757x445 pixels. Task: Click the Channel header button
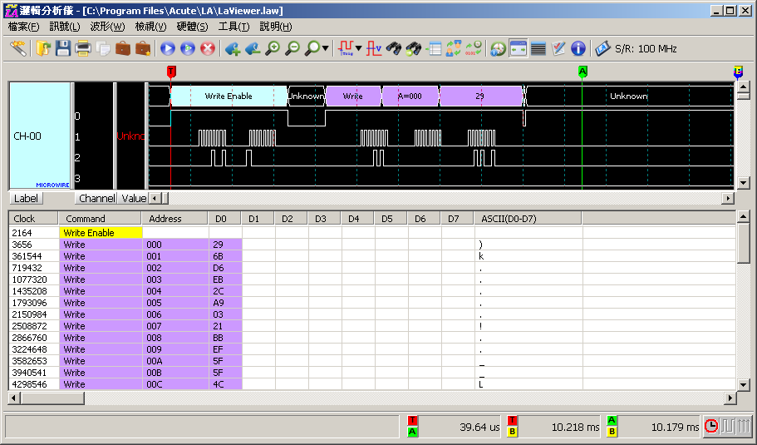(x=96, y=198)
